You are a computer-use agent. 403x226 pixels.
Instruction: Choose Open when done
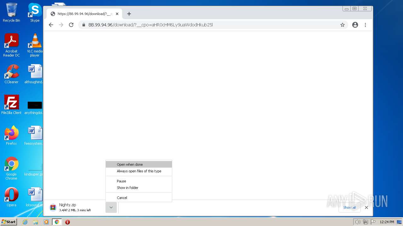[139, 164]
